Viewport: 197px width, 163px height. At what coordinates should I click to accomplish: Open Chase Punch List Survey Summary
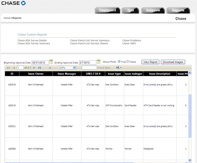click(x=90, y=40)
